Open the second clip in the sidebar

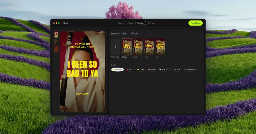point(56,42)
